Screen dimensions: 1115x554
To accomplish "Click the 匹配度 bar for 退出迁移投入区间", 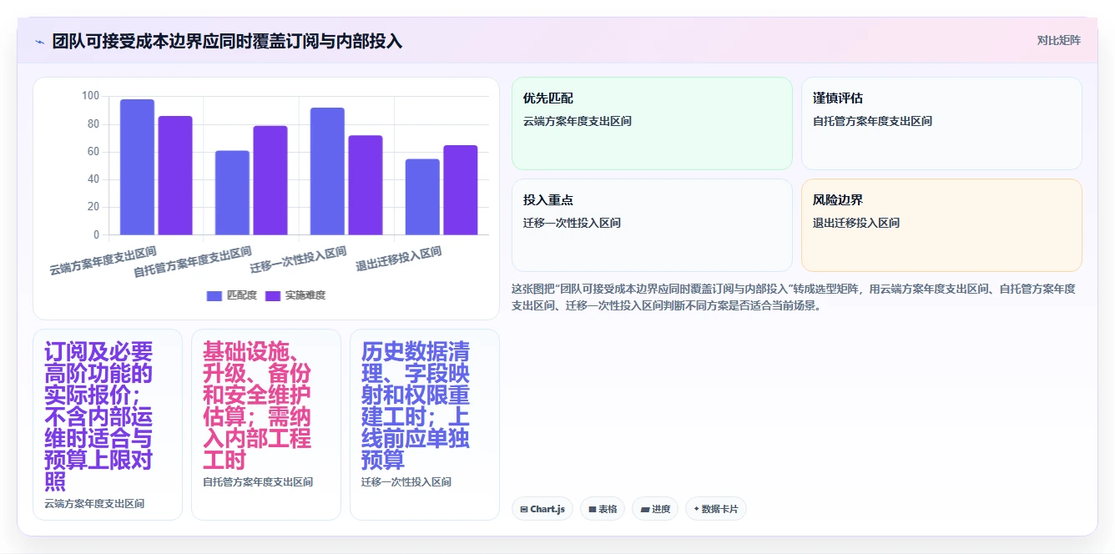I will coord(422,197).
